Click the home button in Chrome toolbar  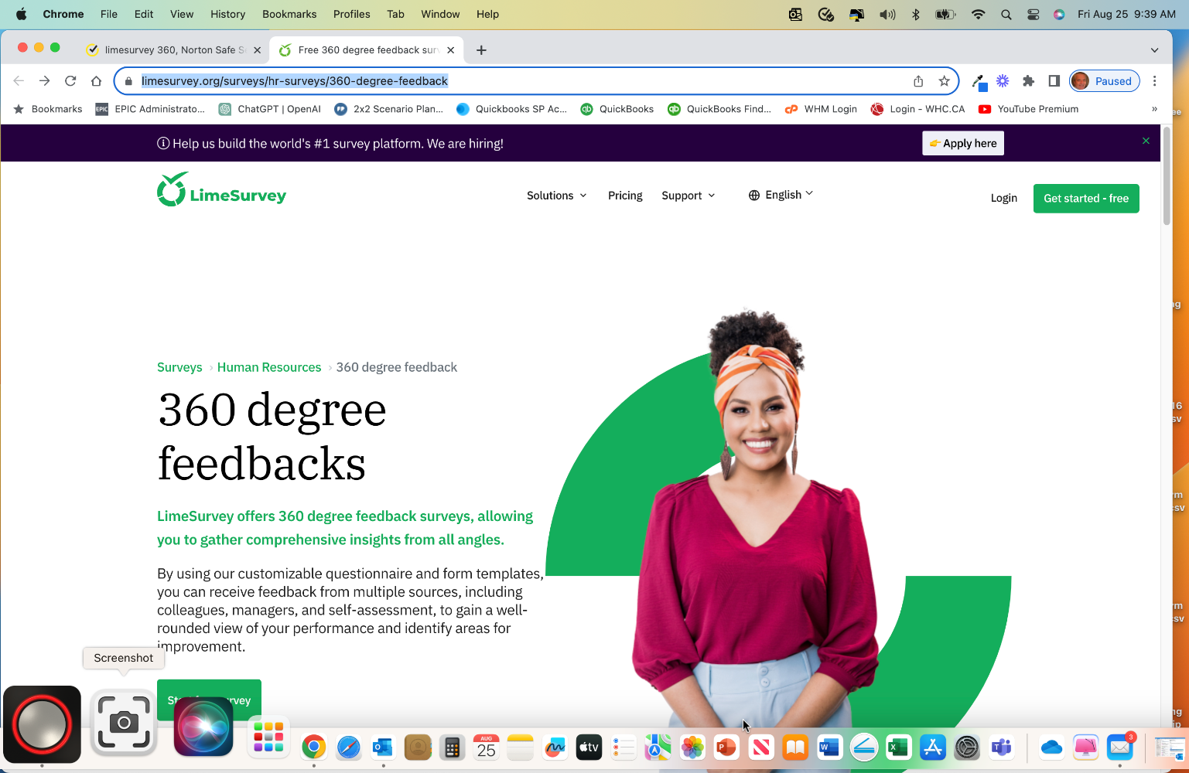pos(96,81)
